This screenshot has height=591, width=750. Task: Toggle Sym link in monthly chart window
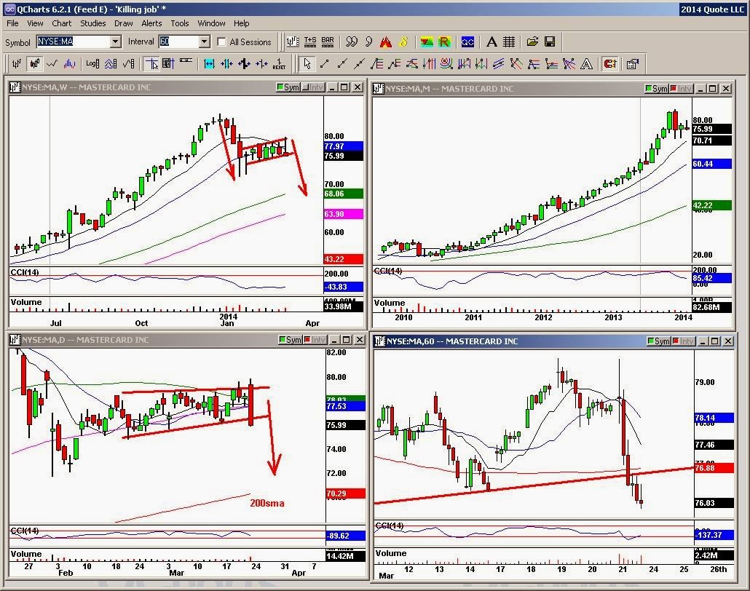pyautogui.click(x=656, y=89)
